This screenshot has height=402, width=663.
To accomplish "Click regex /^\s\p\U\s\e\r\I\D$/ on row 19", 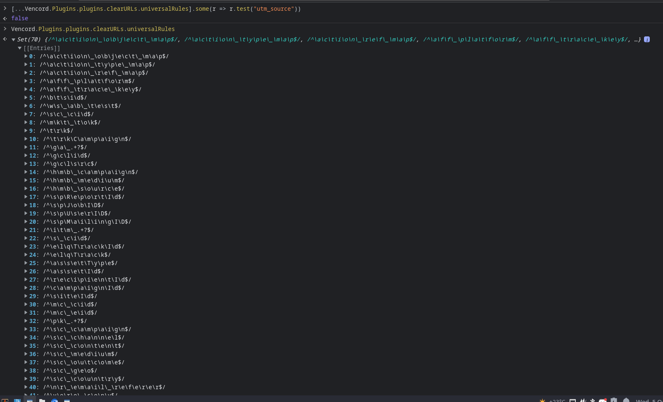I will [x=77, y=213].
